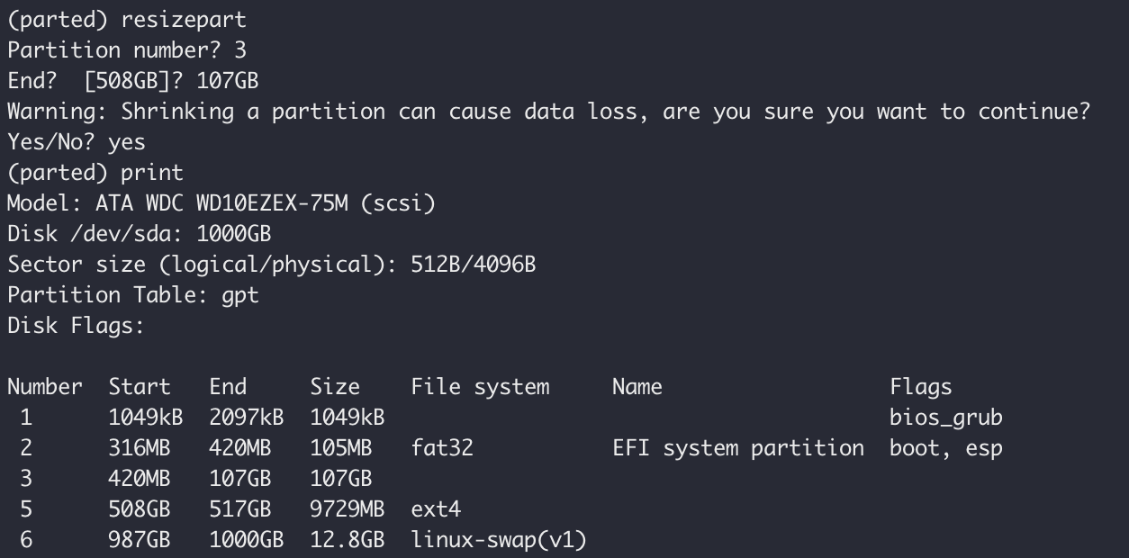Click the '107GB' end value entered
The height and width of the screenshot is (558, 1129).
[x=228, y=81]
